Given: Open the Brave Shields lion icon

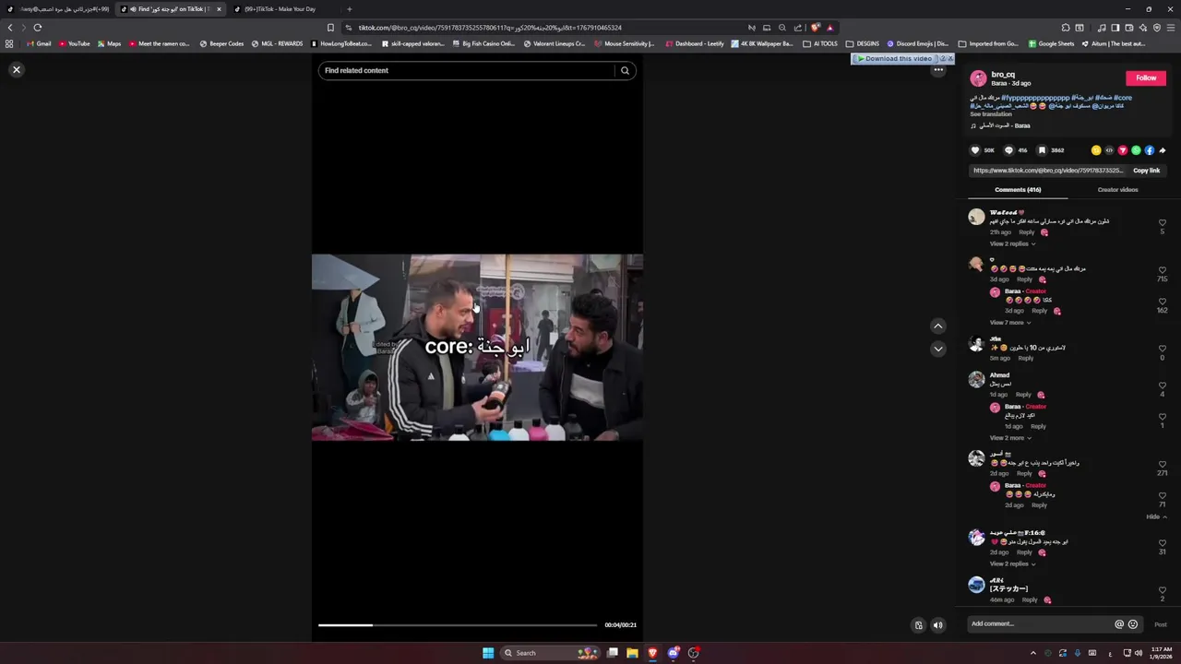Looking at the screenshot, I should [816, 28].
